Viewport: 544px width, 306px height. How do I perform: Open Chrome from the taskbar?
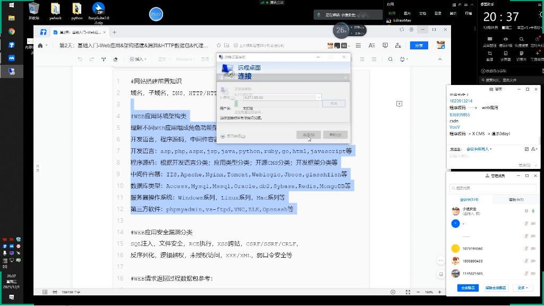coord(12,31)
